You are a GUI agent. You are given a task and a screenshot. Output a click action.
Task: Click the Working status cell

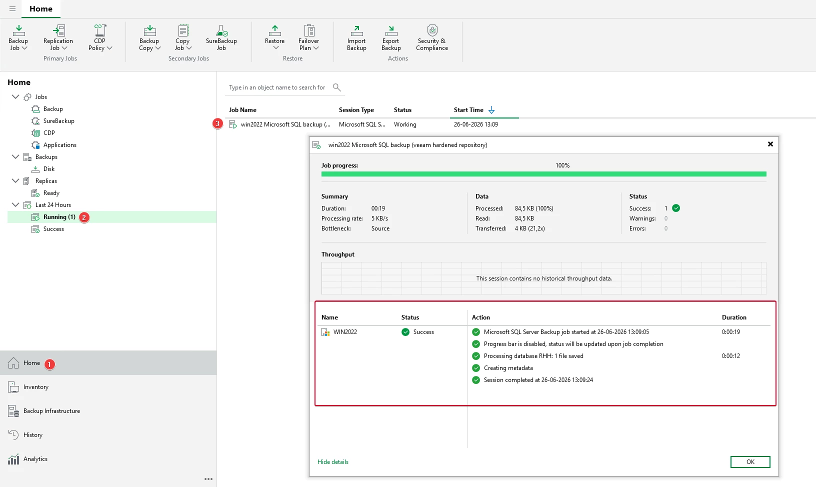pos(405,124)
